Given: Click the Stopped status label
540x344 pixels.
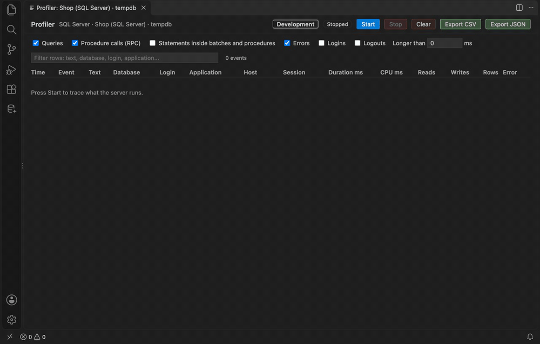Looking at the screenshot, I should [x=337, y=24].
